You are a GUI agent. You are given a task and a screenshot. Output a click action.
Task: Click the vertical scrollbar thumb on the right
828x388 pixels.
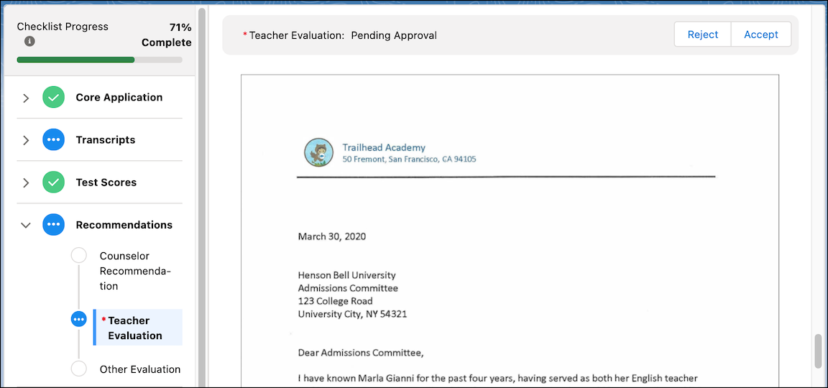tap(816, 351)
